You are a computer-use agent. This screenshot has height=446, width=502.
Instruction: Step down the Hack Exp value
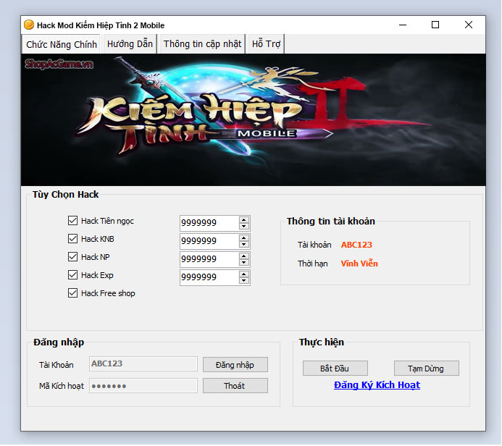[x=244, y=281]
